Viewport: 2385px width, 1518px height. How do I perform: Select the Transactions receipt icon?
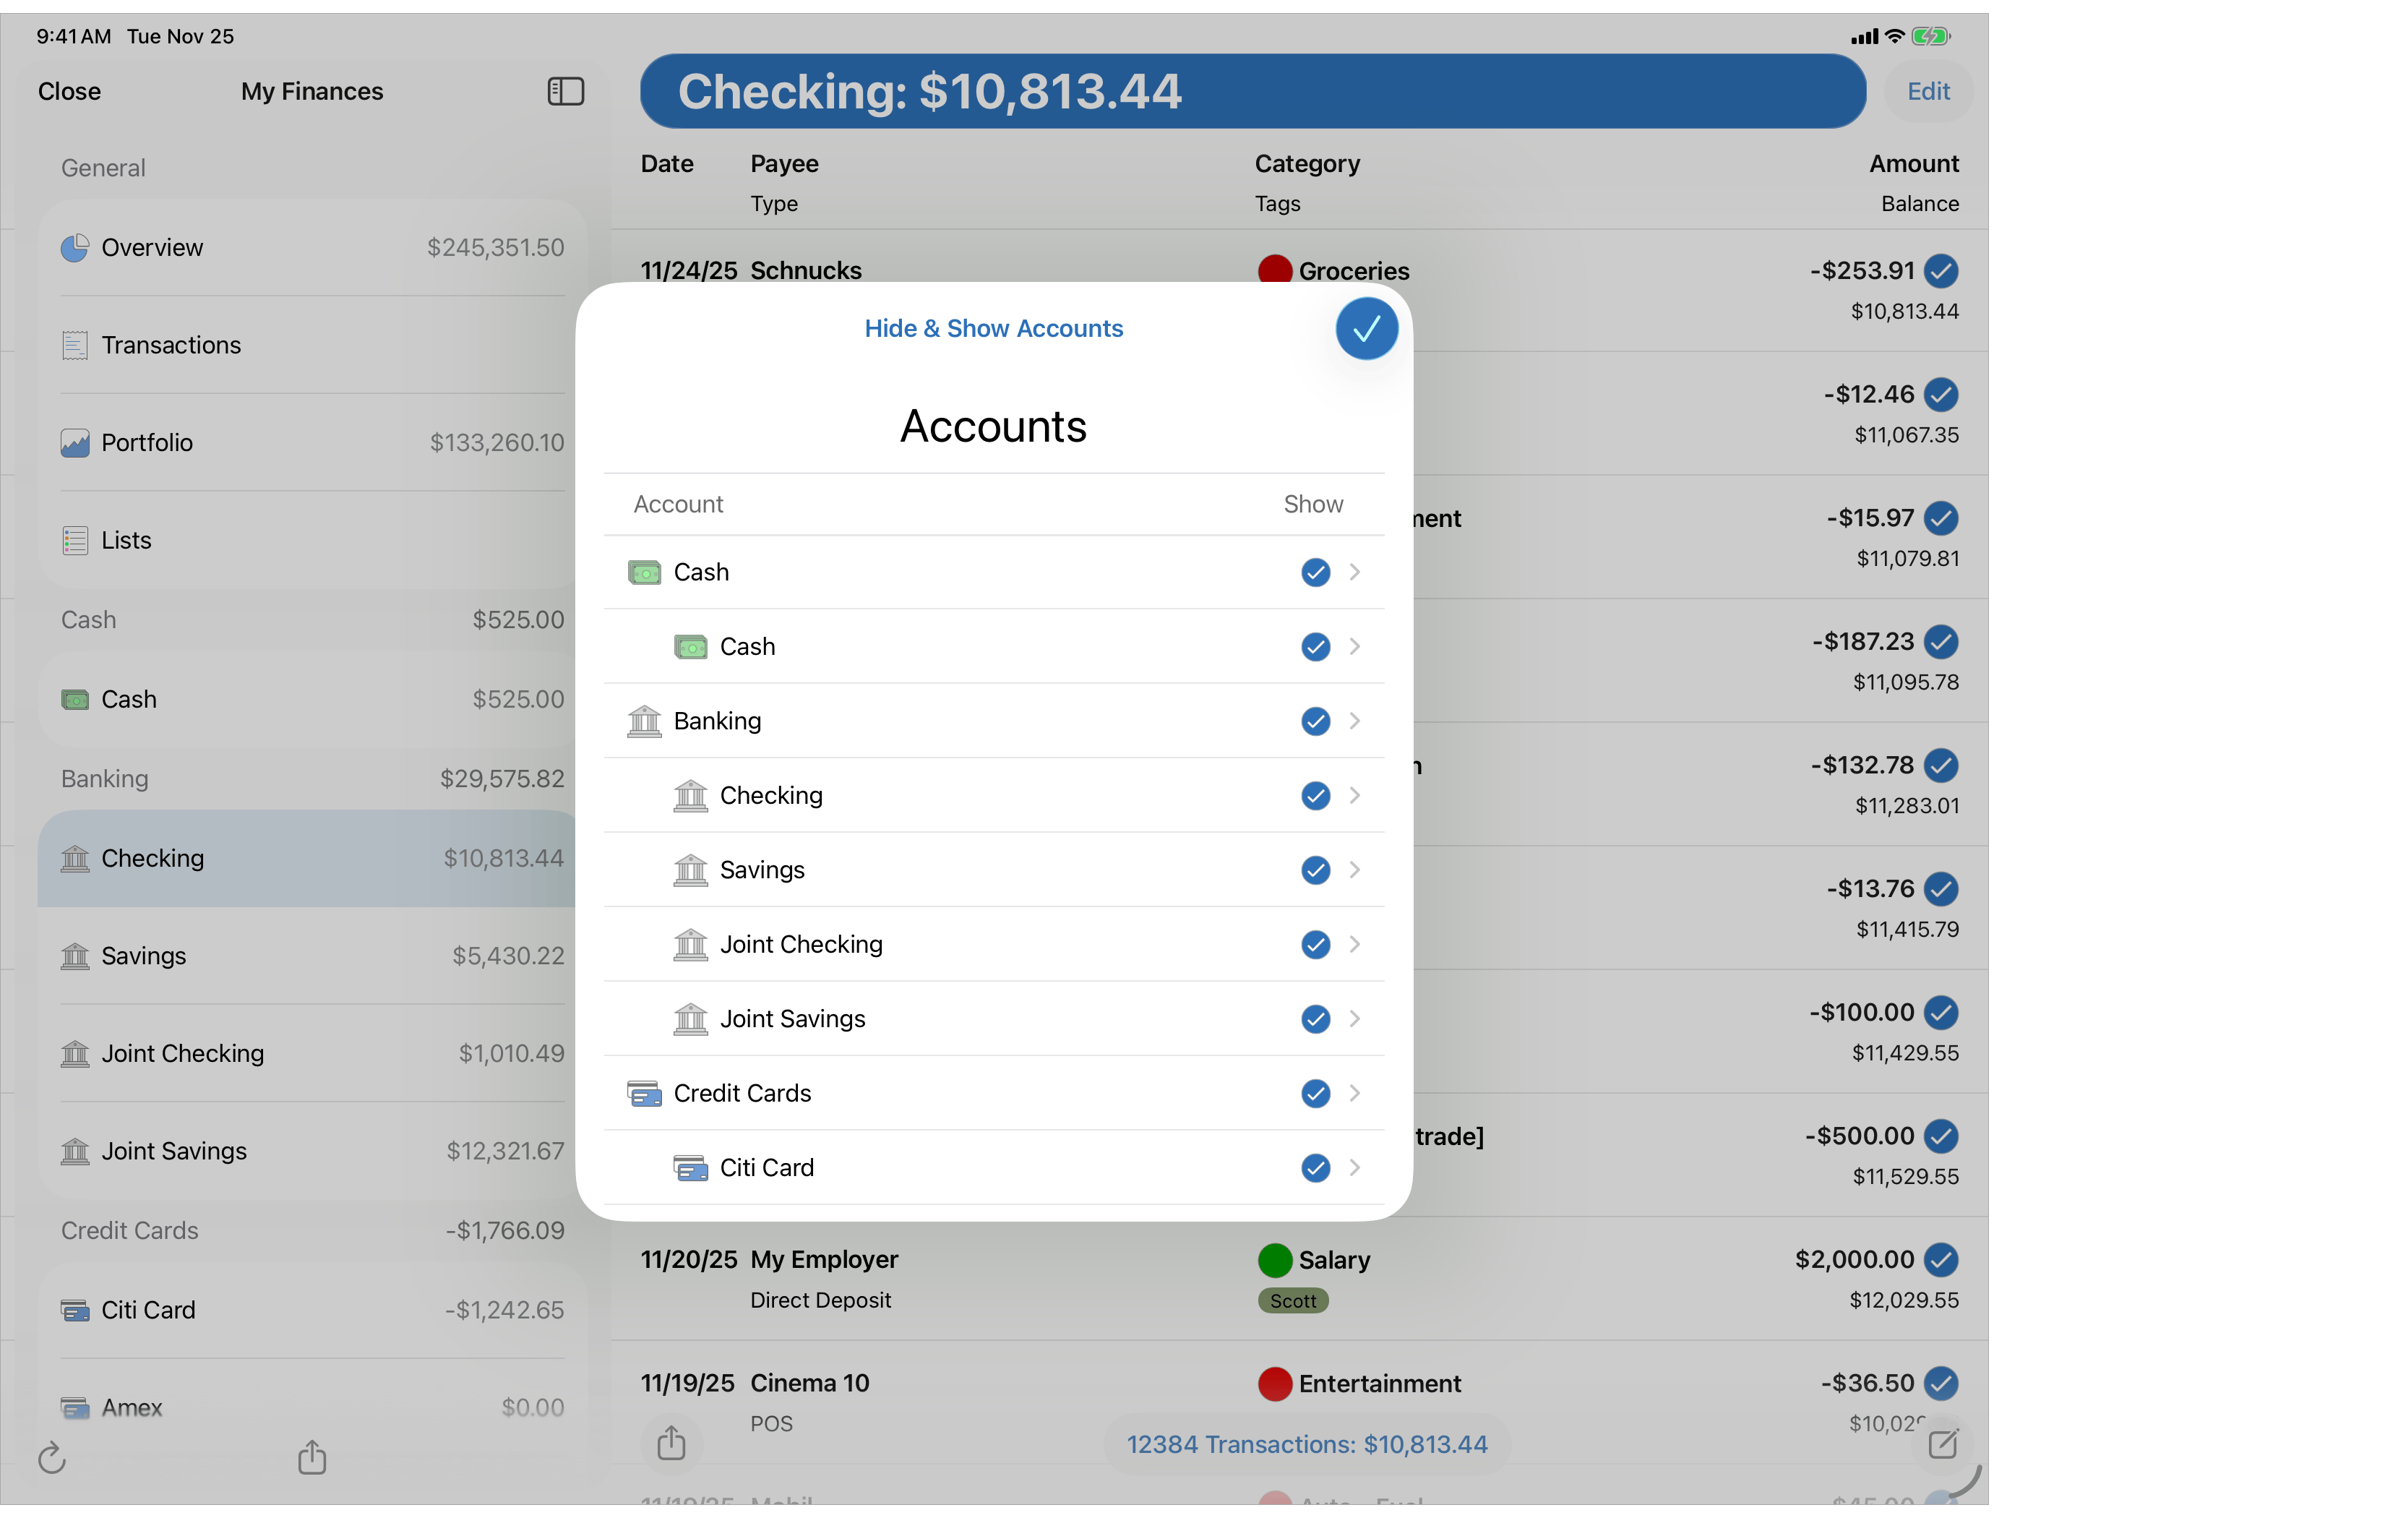(74, 345)
